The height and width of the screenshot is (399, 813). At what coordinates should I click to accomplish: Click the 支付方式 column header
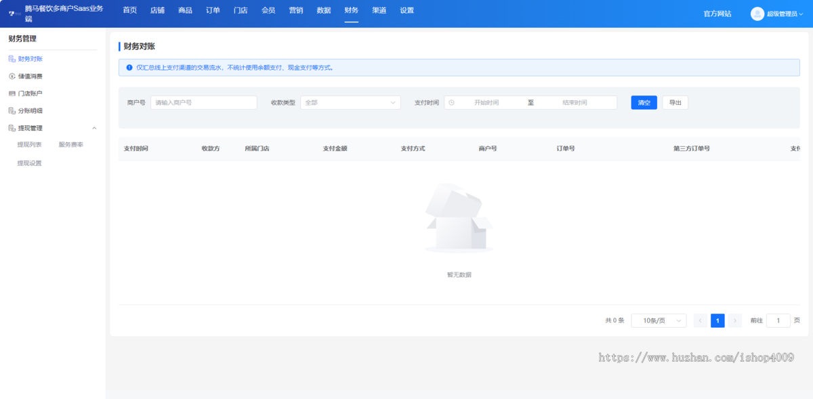(x=413, y=148)
